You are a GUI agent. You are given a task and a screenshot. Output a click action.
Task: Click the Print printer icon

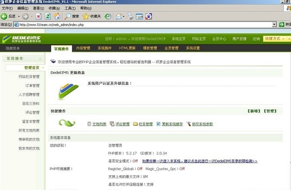click(x=130, y=17)
